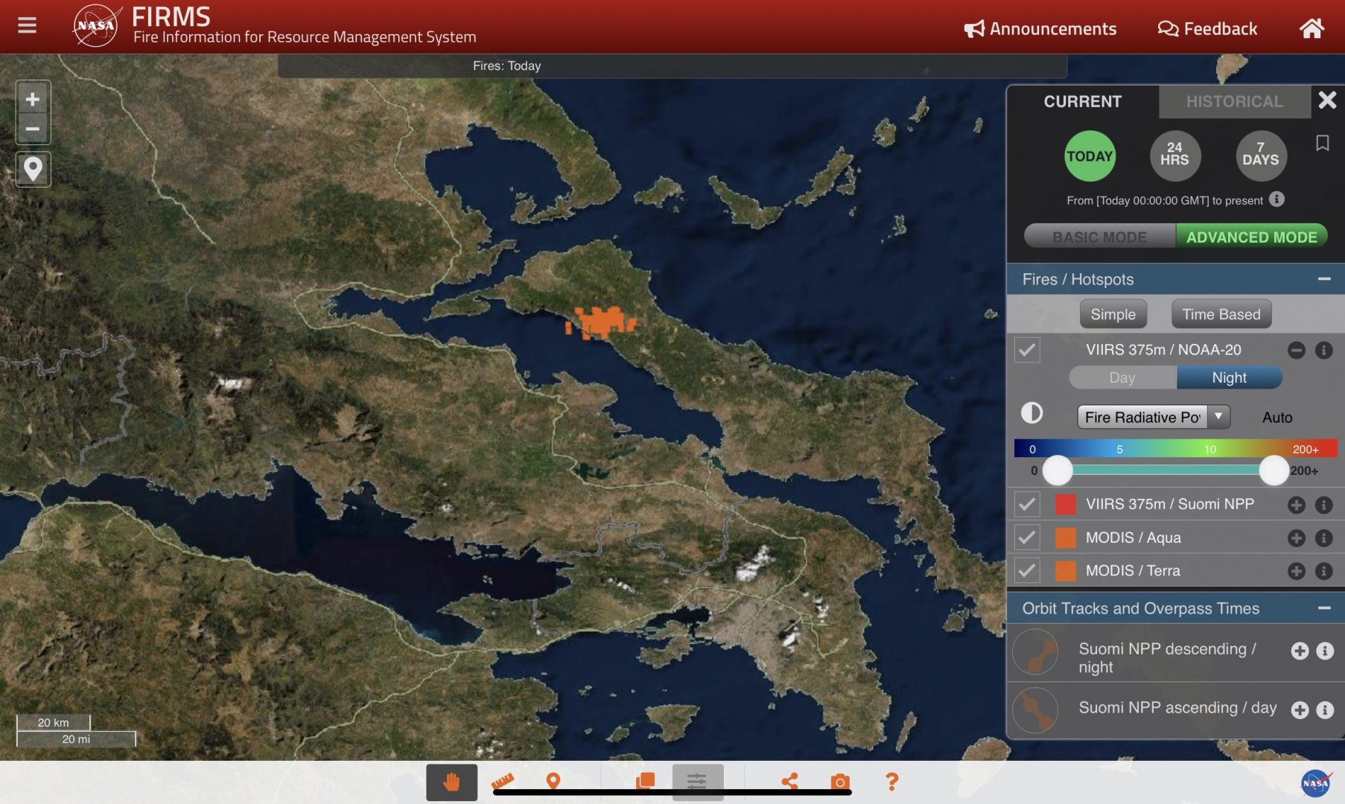Show info for Suomi NPP ascending / day
Viewport: 1345px width, 804px height.
[x=1324, y=709]
